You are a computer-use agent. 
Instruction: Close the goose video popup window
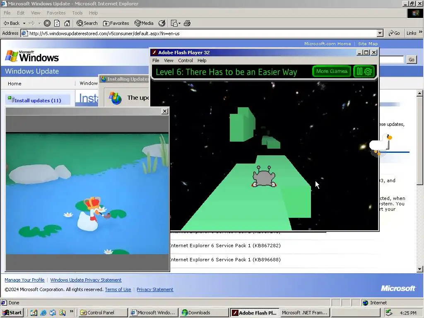[165, 111]
